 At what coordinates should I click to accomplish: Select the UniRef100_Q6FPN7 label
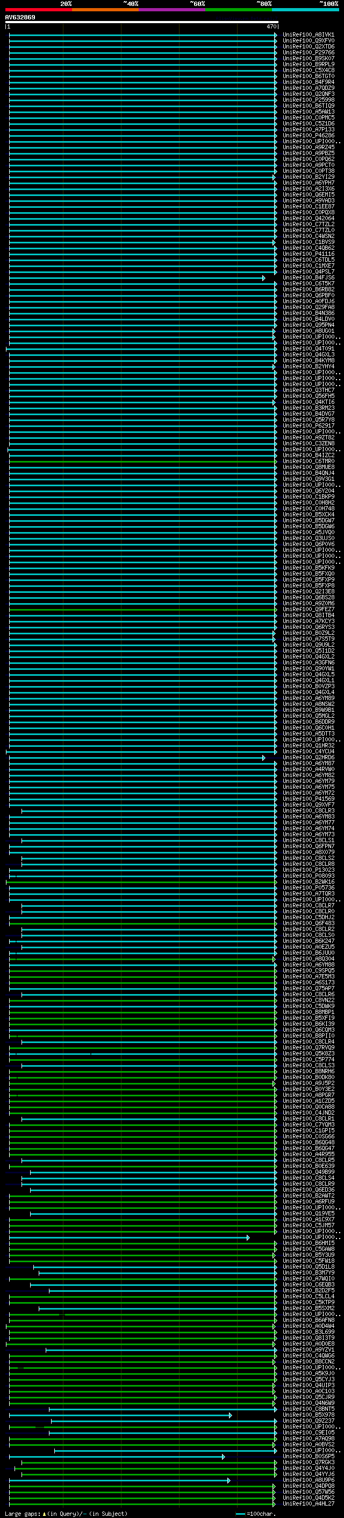pos(308,846)
